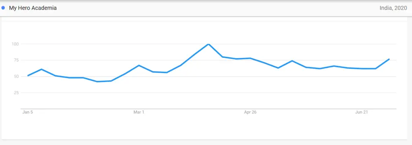The width and height of the screenshot is (412, 145).
Task: Click the India, 2020 region label
Action: pos(393,8)
